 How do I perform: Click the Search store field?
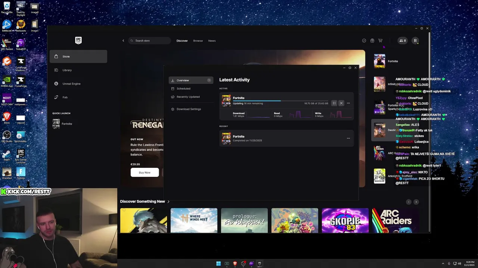point(149,41)
